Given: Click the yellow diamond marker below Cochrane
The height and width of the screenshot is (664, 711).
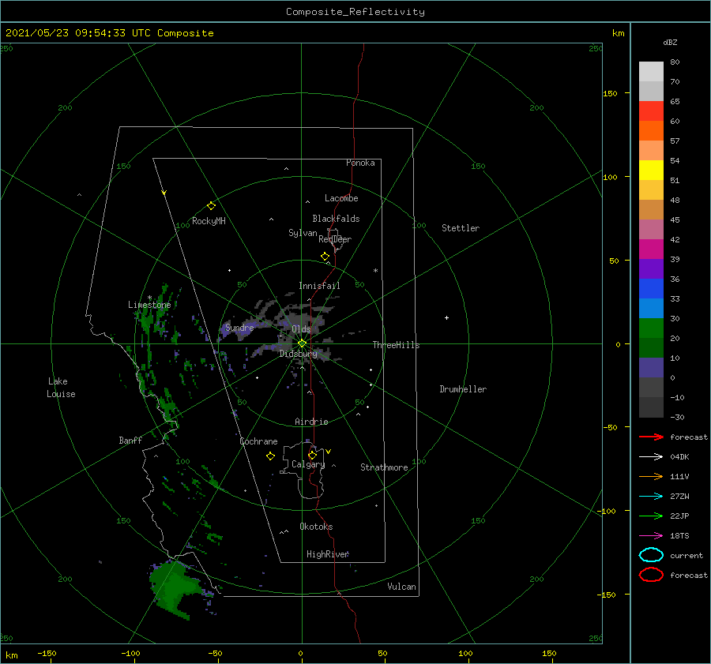Looking at the screenshot, I should pos(271,456).
